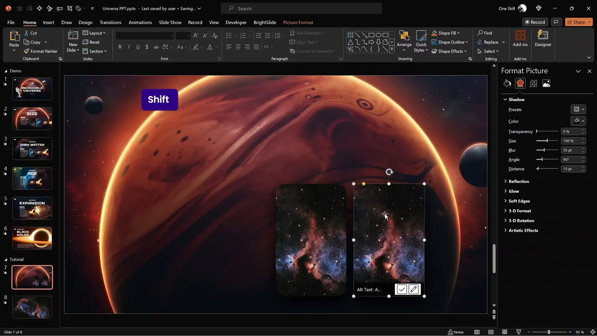The image size is (597, 336).
Task: Click the New Slide icon
Action: click(73, 35)
